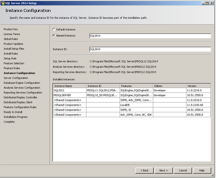Click the Install Setup Files step

coord(14,49)
